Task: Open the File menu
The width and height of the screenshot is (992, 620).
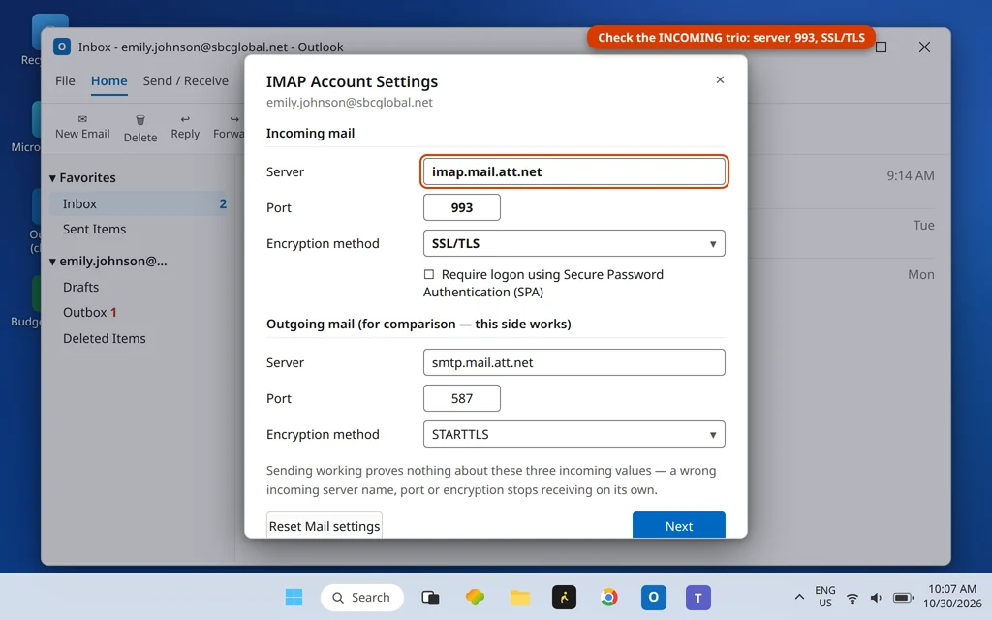Action: [65, 81]
